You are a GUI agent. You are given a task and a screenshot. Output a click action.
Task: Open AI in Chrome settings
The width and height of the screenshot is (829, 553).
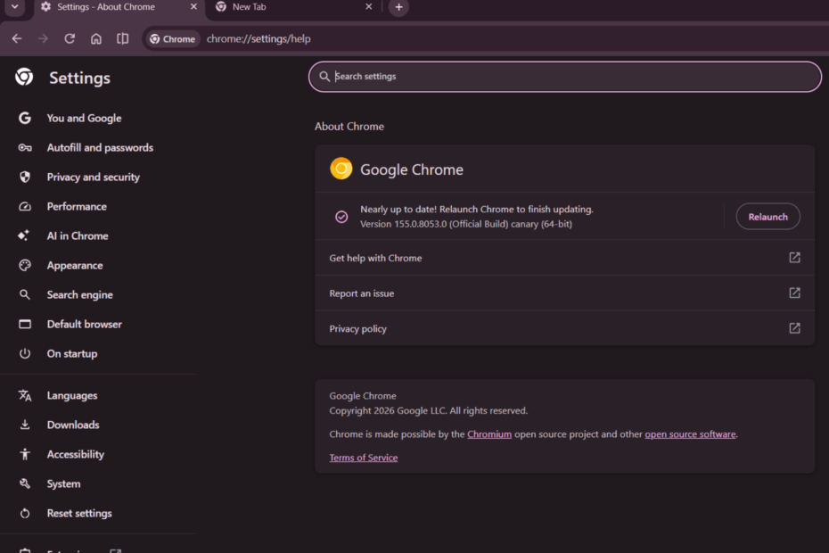tap(78, 236)
